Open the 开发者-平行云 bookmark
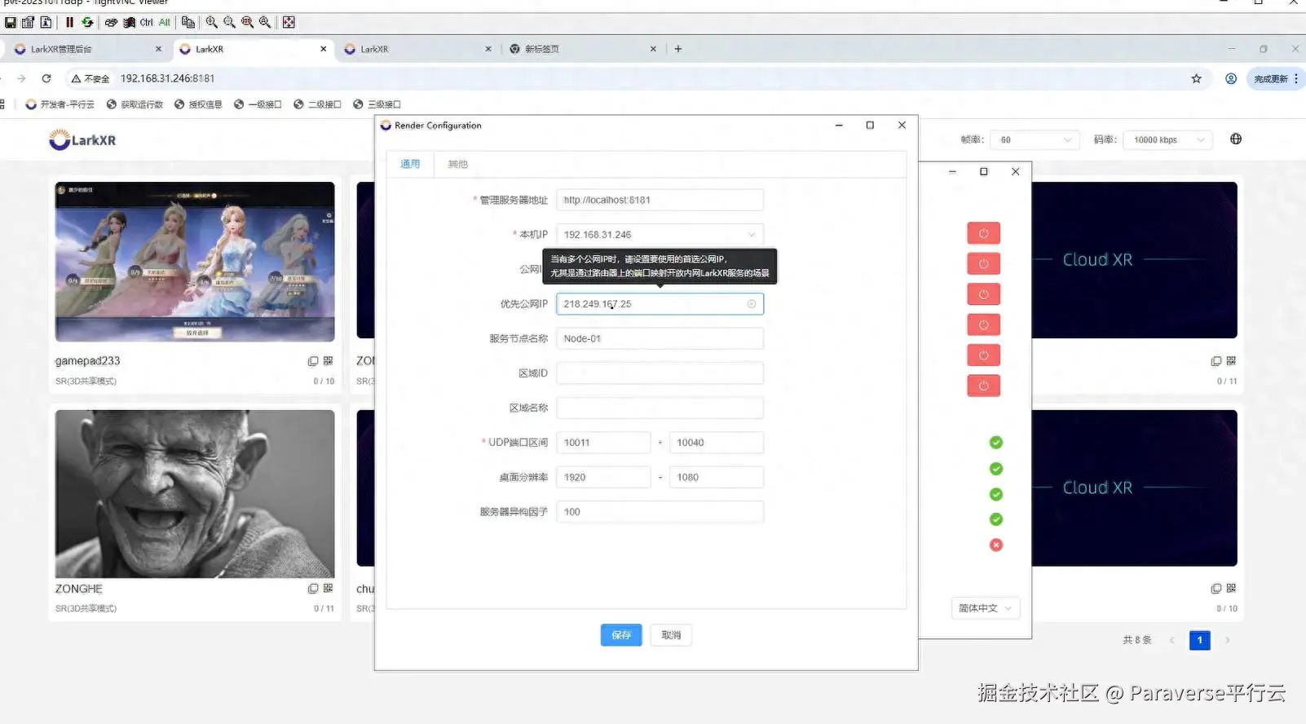This screenshot has height=724, width=1306. tap(60, 104)
